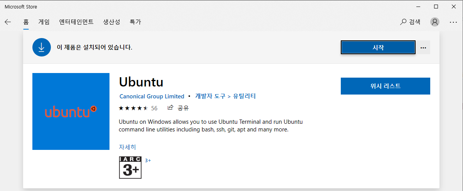Click the Ubuntu on Windows description text
Image resolution: width=463 pixels, height=191 pixels.
tap(211, 126)
